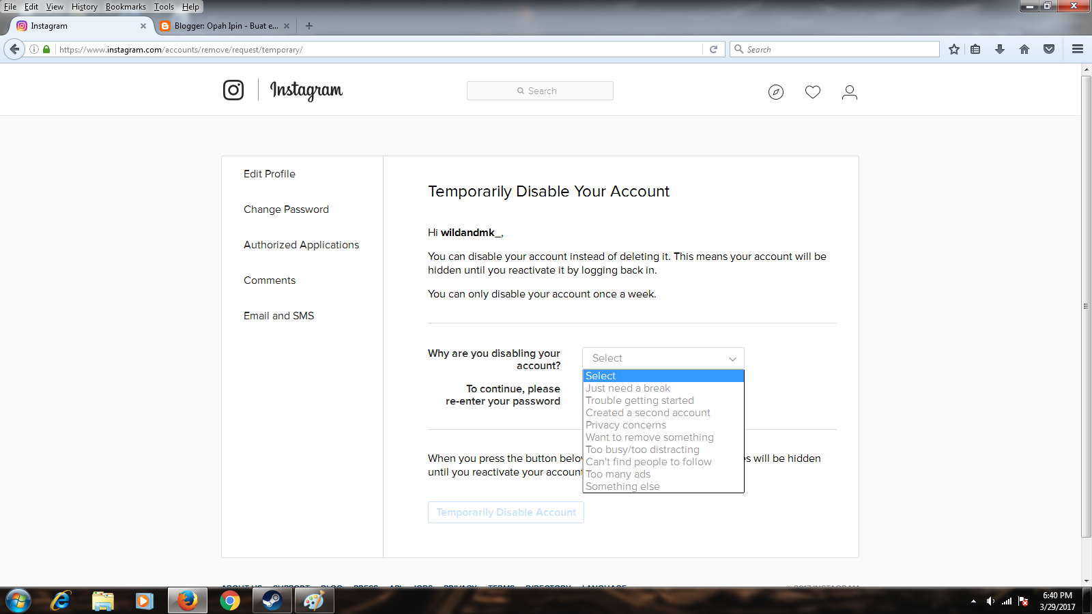This screenshot has height=614, width=1092.
Task: Show hidden system tray icons
Action: [x=973, y=601]
